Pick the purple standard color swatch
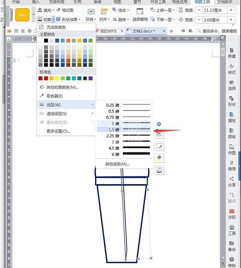 [x=91, y=78]
